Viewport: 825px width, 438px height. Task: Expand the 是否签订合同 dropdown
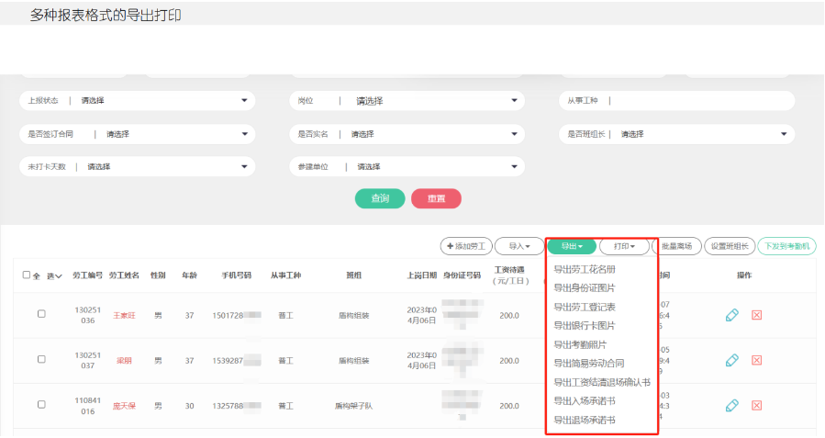click(137, 134)
